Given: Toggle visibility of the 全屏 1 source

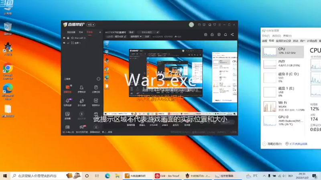Looking at the screenshot, I should point(64,43).
